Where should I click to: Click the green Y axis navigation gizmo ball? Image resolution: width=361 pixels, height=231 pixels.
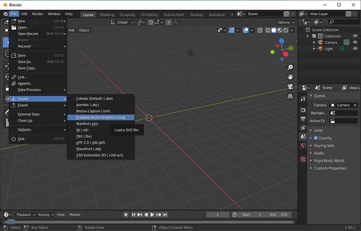pyautogui.click(x=291, y=48)
